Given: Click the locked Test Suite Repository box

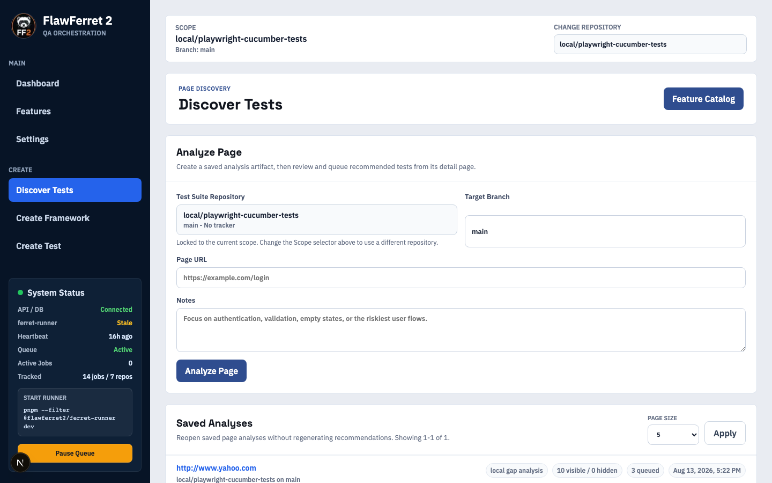Looking at the screenshot, I should [316, 219].
